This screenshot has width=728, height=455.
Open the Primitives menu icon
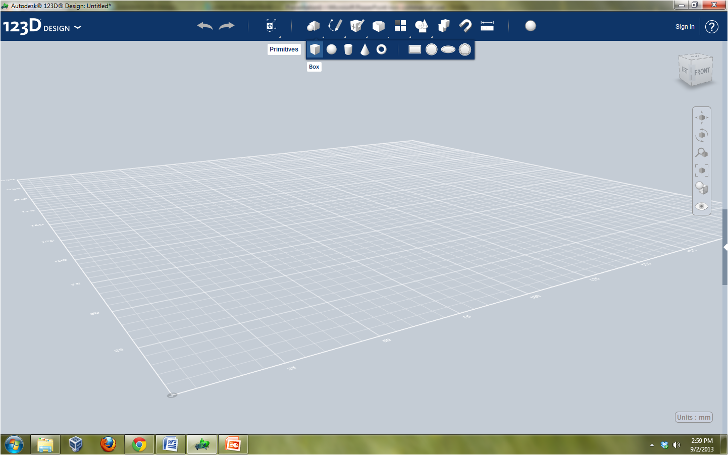click(314, 26)
